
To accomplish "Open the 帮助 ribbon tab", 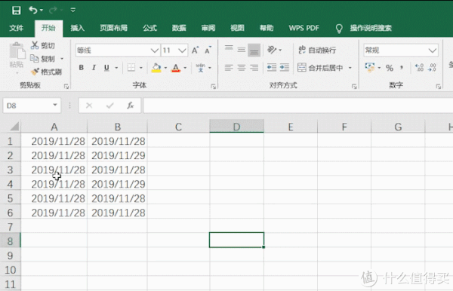I will point(267,28).
